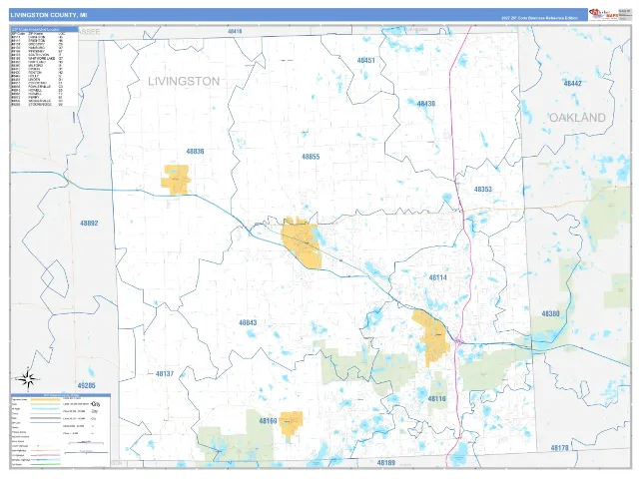Click ZIP code label 48418

[235, 31]
